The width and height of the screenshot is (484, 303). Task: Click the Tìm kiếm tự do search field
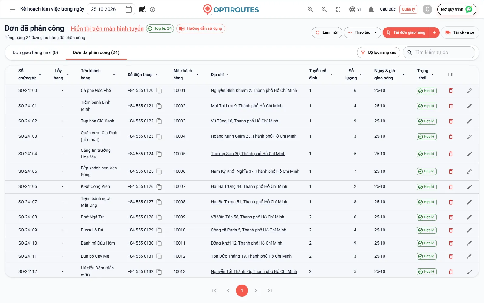tap(439, 52)
